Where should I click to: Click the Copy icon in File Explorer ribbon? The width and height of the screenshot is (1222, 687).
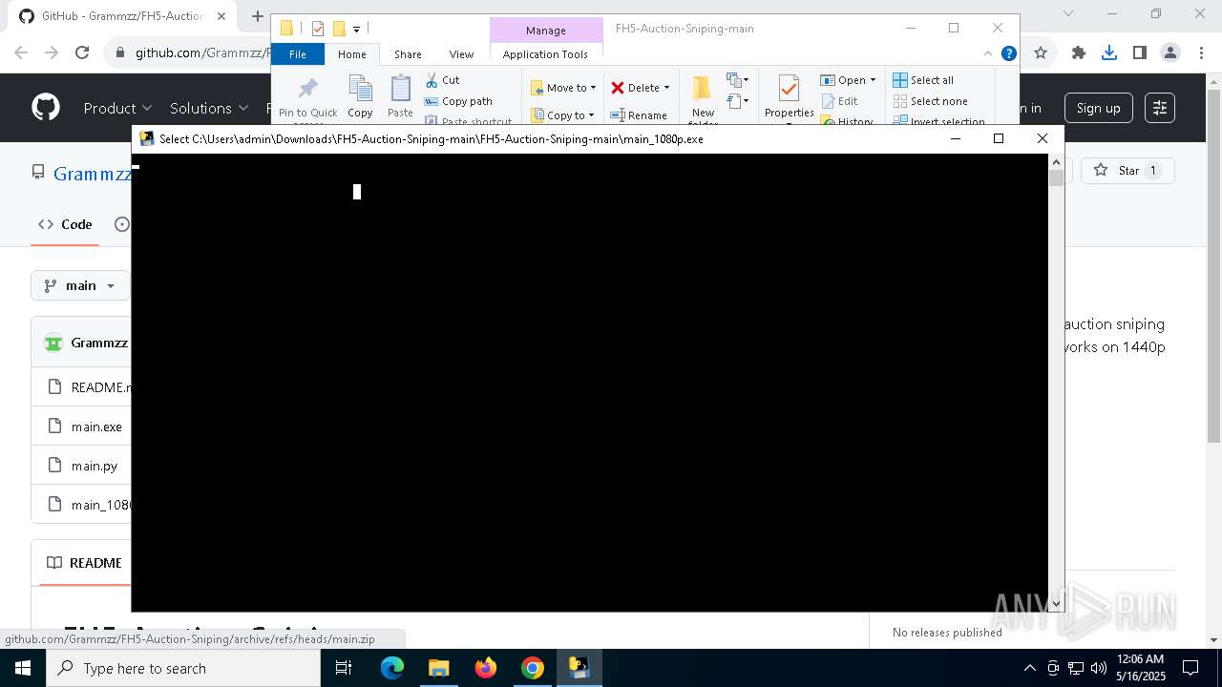point(360,97)
